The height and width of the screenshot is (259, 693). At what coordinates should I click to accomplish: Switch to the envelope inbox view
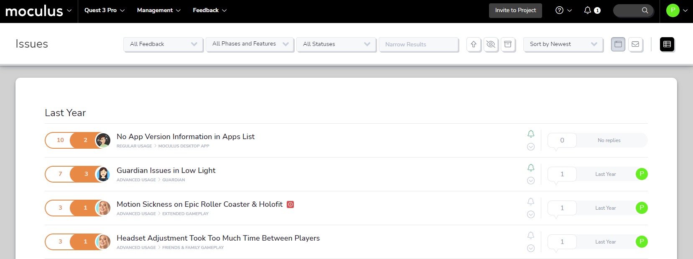pos(635,44)
